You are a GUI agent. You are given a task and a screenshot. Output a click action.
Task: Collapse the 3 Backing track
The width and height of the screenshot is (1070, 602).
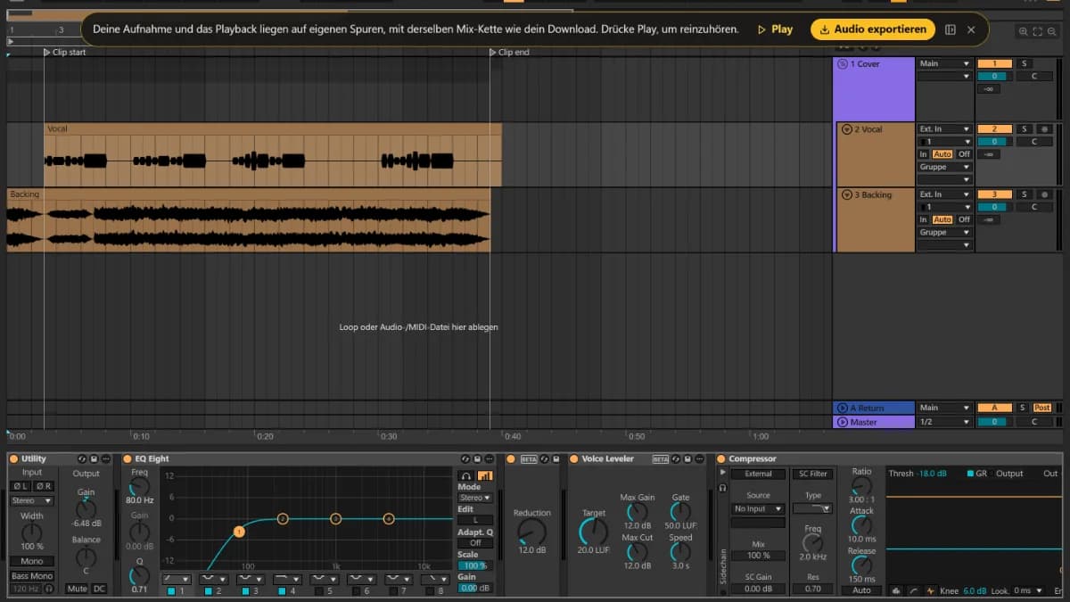846,194
